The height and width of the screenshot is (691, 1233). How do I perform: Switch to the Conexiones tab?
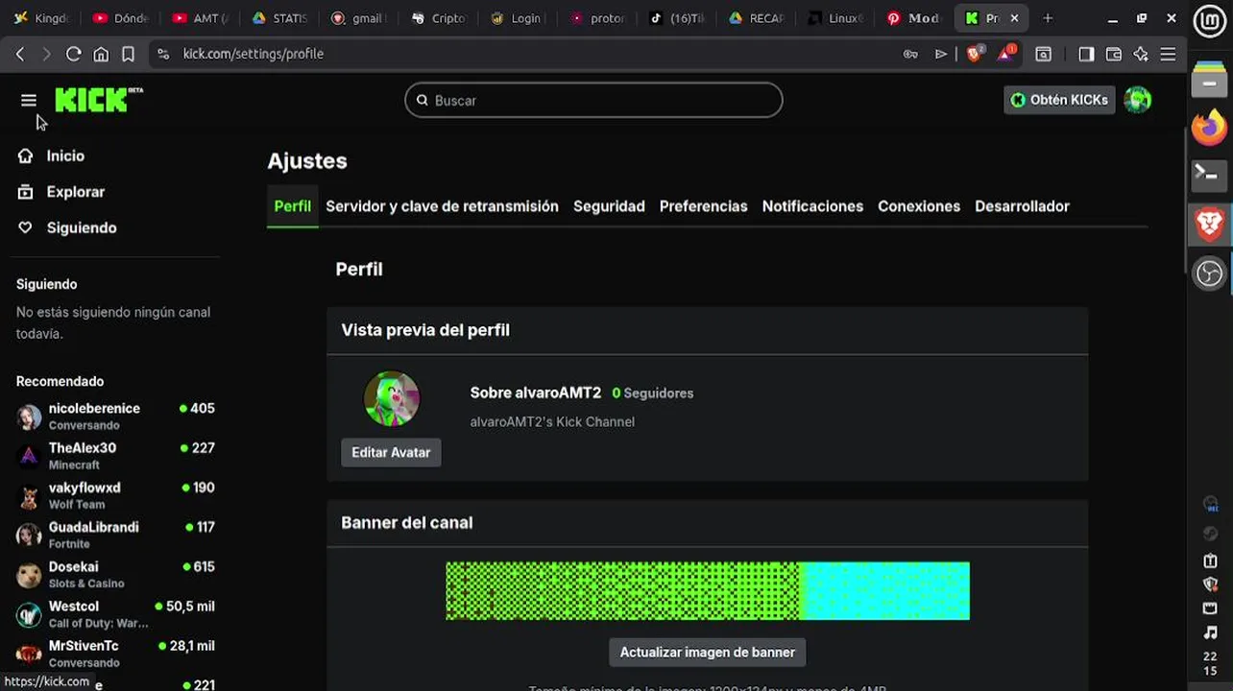919,206
